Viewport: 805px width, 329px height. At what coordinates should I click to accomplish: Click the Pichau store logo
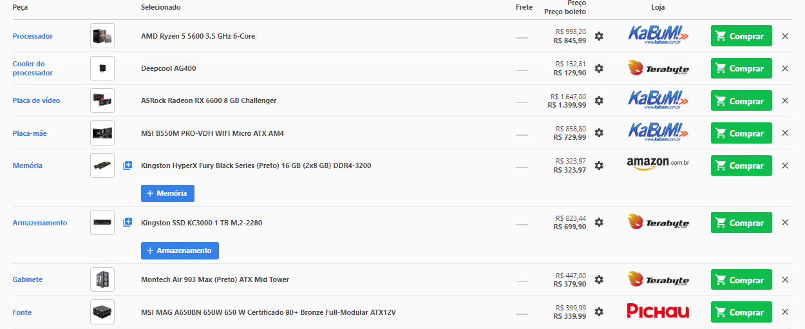[x=658, y=312]
